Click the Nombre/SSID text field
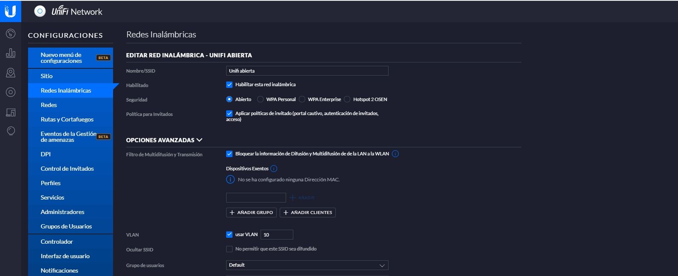The width and height of the screenshot is (678, 276). [x=307, y=71]
